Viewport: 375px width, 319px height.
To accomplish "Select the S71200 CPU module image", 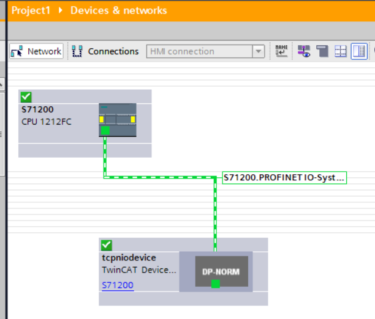I will tap(118, 120).
